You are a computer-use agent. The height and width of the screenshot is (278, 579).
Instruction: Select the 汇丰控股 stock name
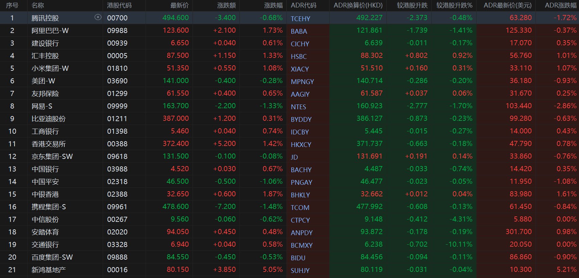(45, 56)
